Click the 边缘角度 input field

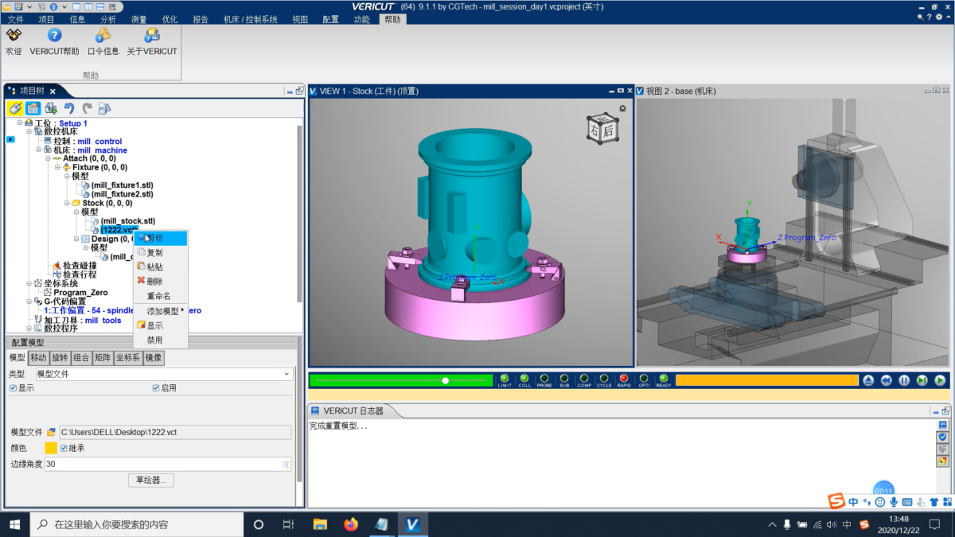point(168,464)
